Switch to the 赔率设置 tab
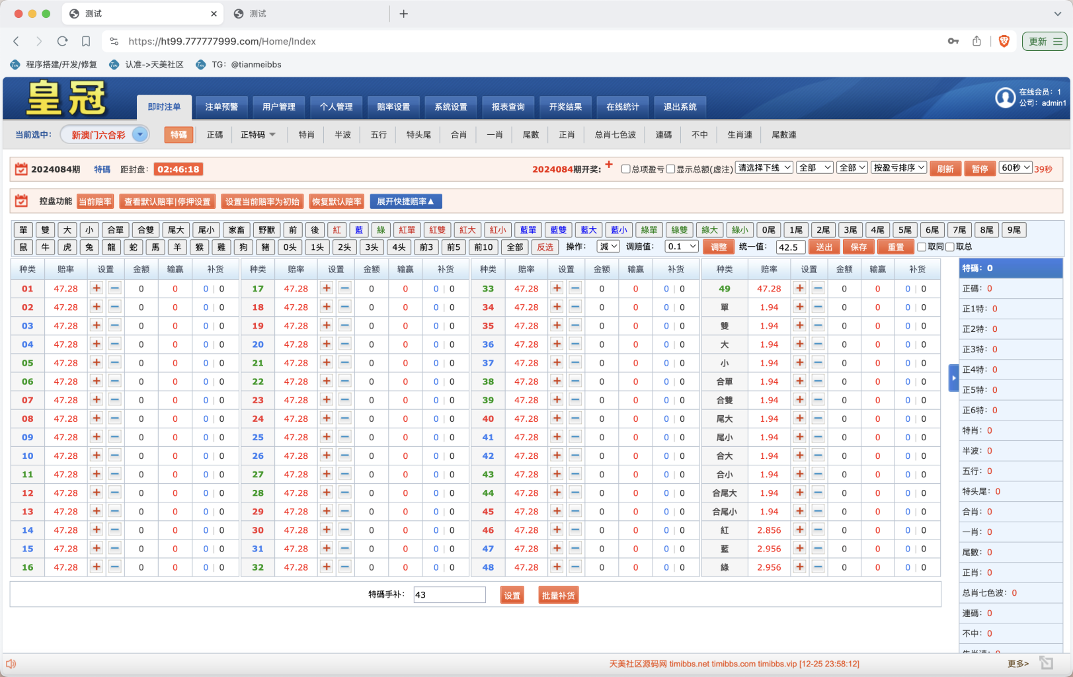The height and width of the screenshot is (677, 1073). point(393,107)
